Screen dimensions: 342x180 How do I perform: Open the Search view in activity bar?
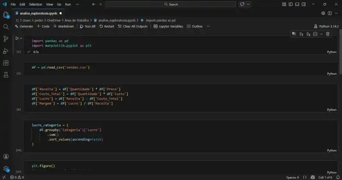click(6, 27)
